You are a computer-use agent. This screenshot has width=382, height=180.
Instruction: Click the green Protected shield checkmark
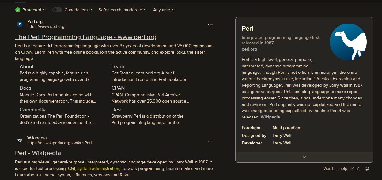[18, 10]
